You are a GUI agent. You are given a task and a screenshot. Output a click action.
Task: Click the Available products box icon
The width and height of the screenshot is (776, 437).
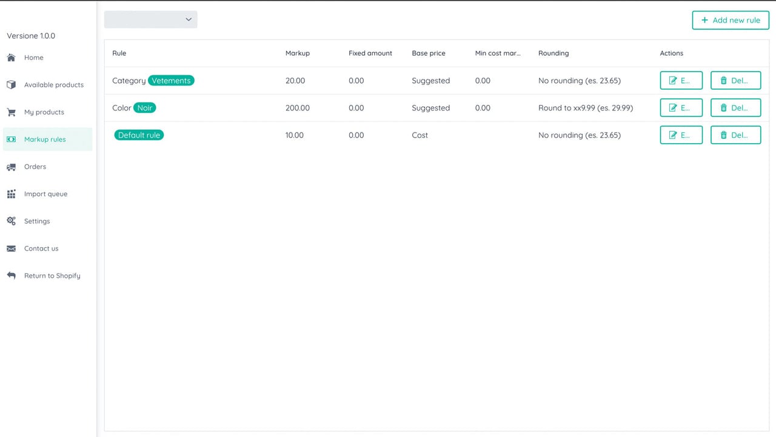pos(11,85)
